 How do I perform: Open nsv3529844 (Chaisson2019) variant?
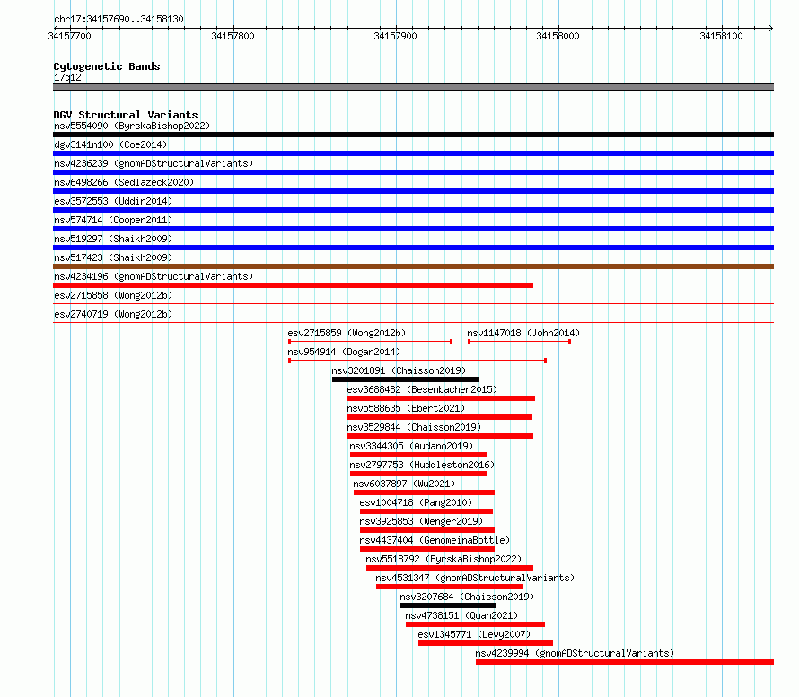[414, 427]
